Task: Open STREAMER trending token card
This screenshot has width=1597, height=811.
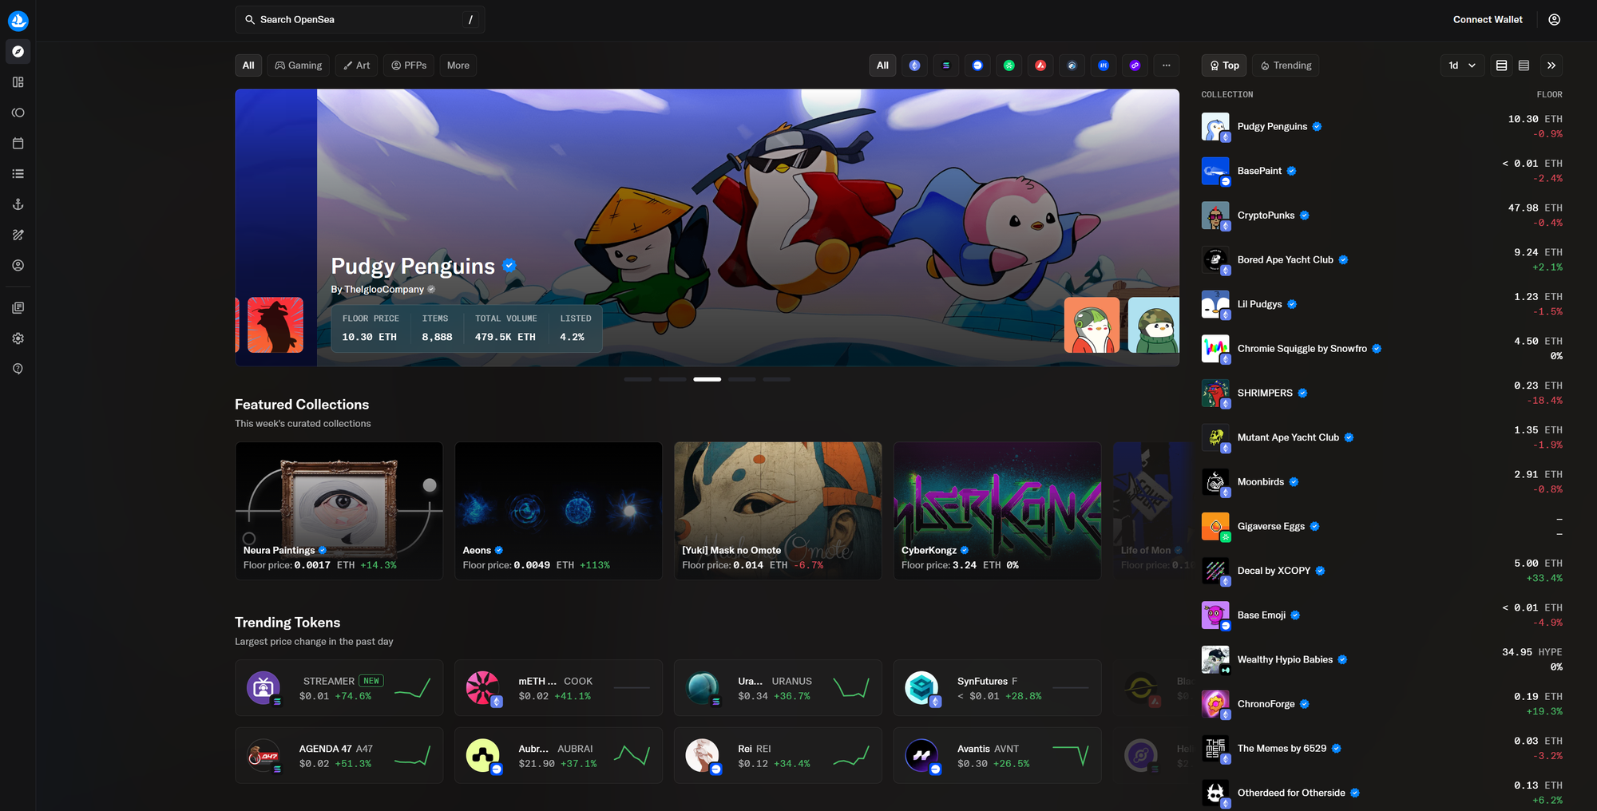Action: point(339,688)
